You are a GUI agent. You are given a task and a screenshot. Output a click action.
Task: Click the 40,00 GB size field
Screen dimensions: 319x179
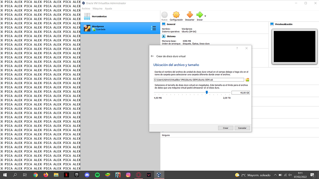click(241, 93)
